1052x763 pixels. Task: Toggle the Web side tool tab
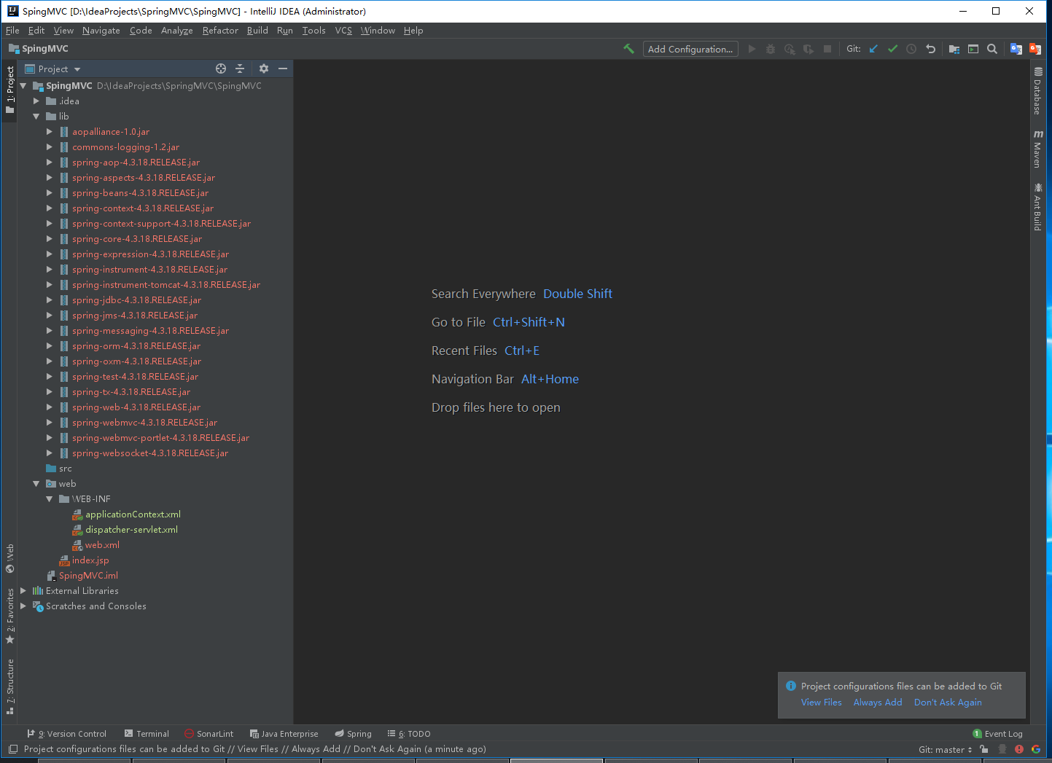(9, 558)
